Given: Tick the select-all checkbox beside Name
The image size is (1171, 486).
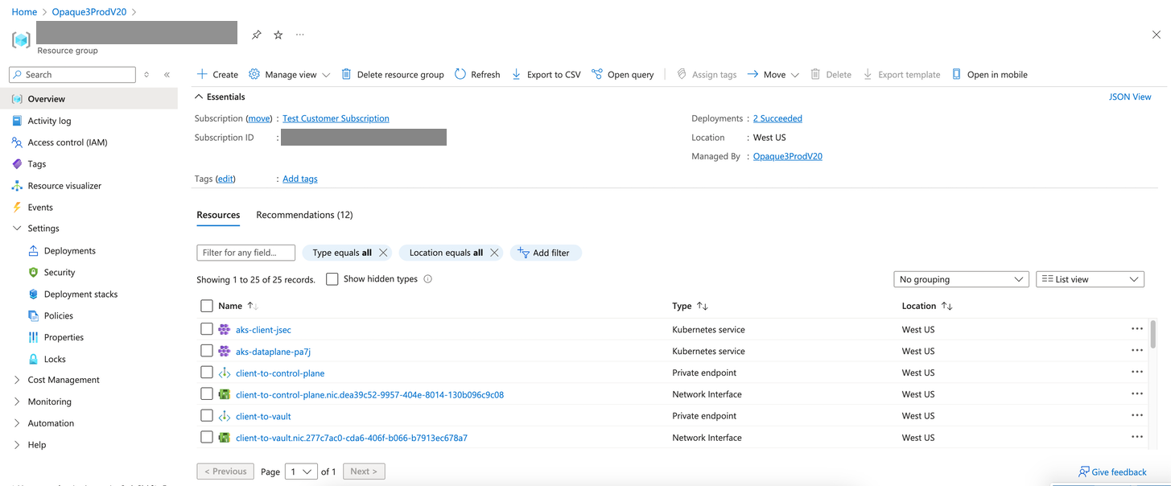Looking at the screenshot, I should [x=207, y=306].
